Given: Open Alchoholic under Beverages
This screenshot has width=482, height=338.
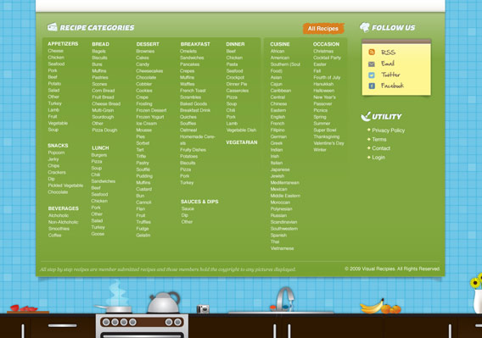Looking at the screenshot, I should (x=59, y=215).
